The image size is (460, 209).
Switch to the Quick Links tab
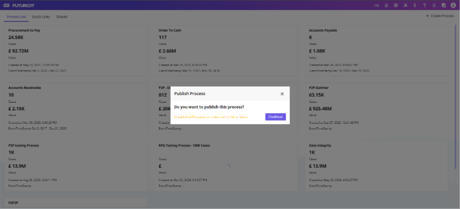tap(41, 17)
